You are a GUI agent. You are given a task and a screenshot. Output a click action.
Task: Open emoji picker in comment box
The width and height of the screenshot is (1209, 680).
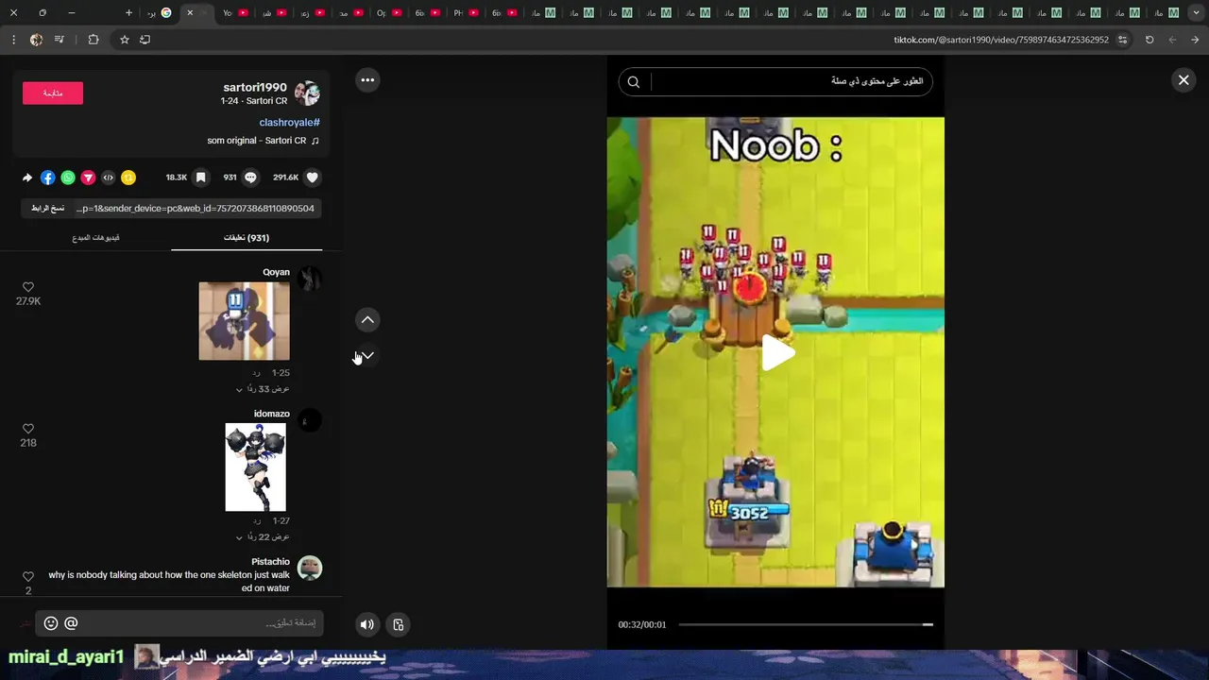tap(51, 623)
